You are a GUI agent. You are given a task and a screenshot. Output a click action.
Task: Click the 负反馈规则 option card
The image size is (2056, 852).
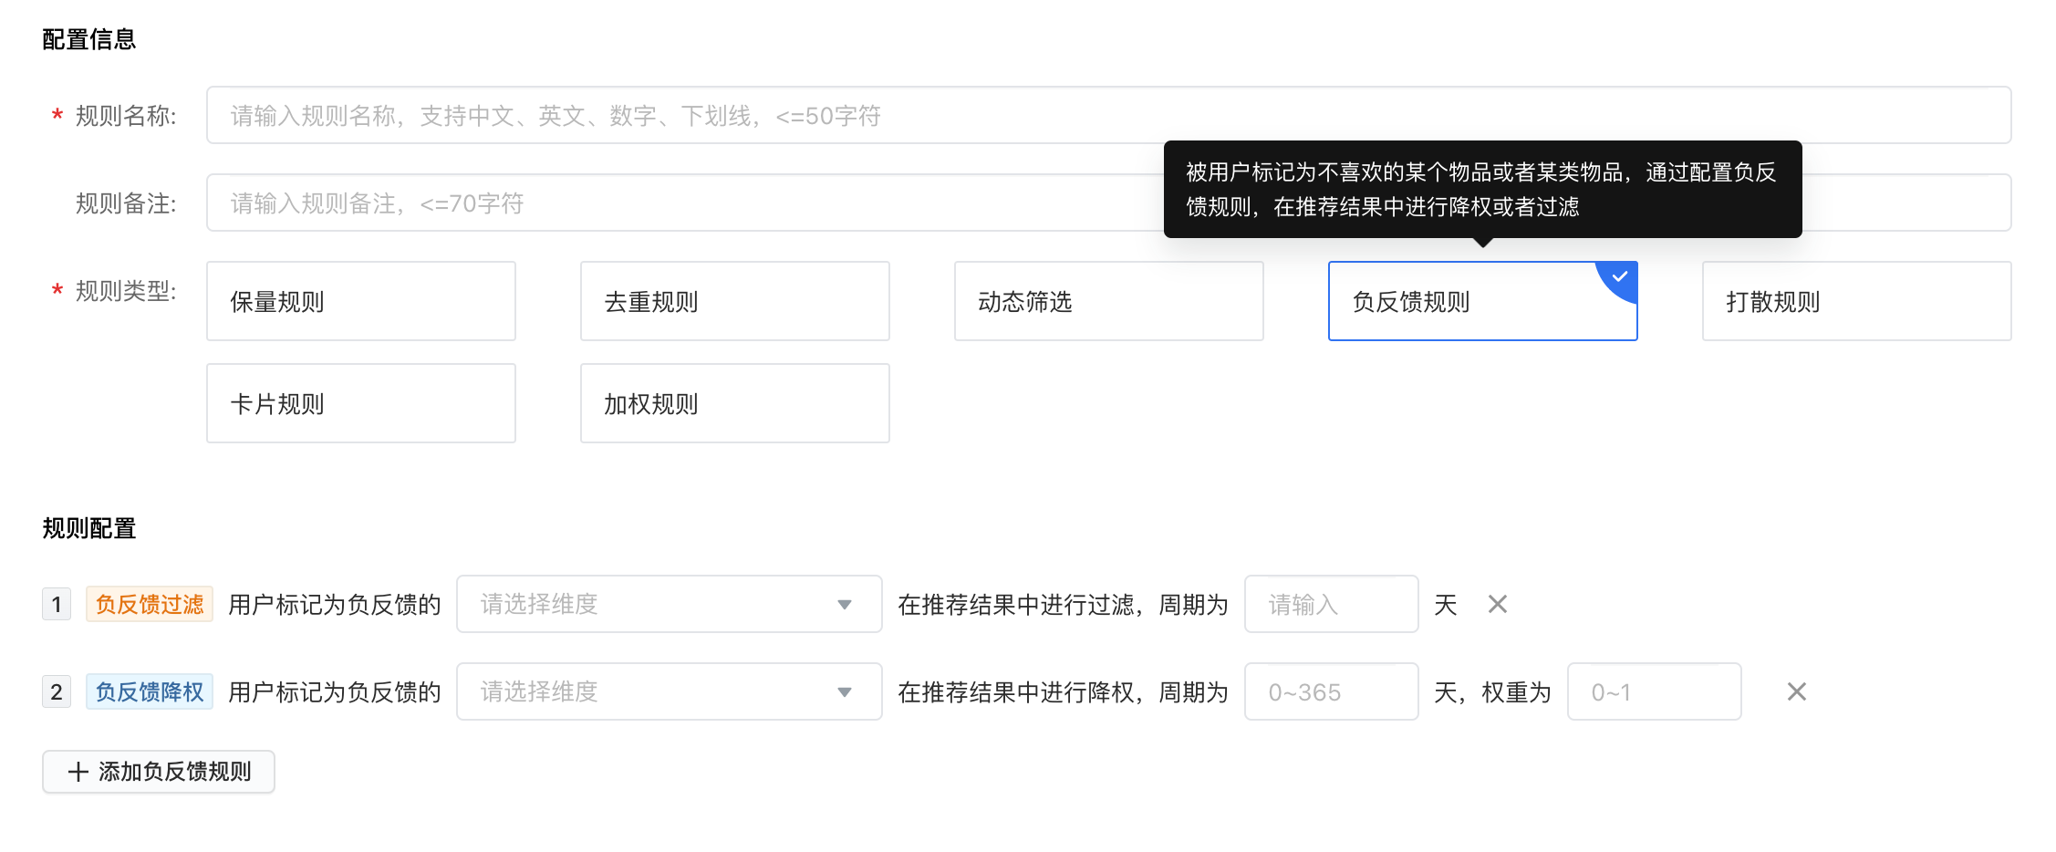pos(1459,303)
